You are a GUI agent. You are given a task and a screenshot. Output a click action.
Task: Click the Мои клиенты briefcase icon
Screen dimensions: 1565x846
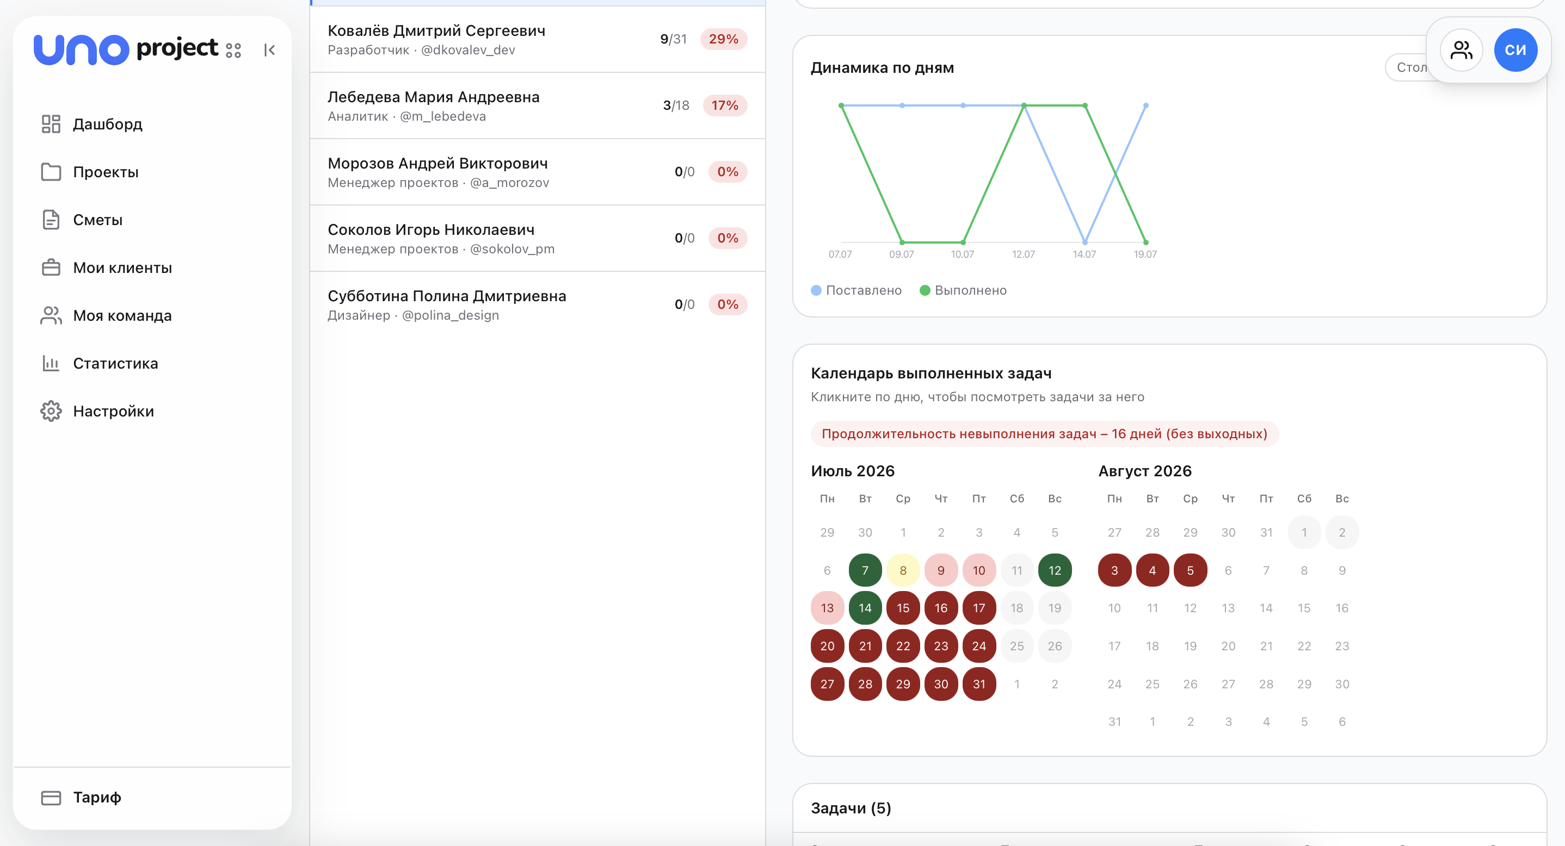pyautogui.click(x=51, y=268)
